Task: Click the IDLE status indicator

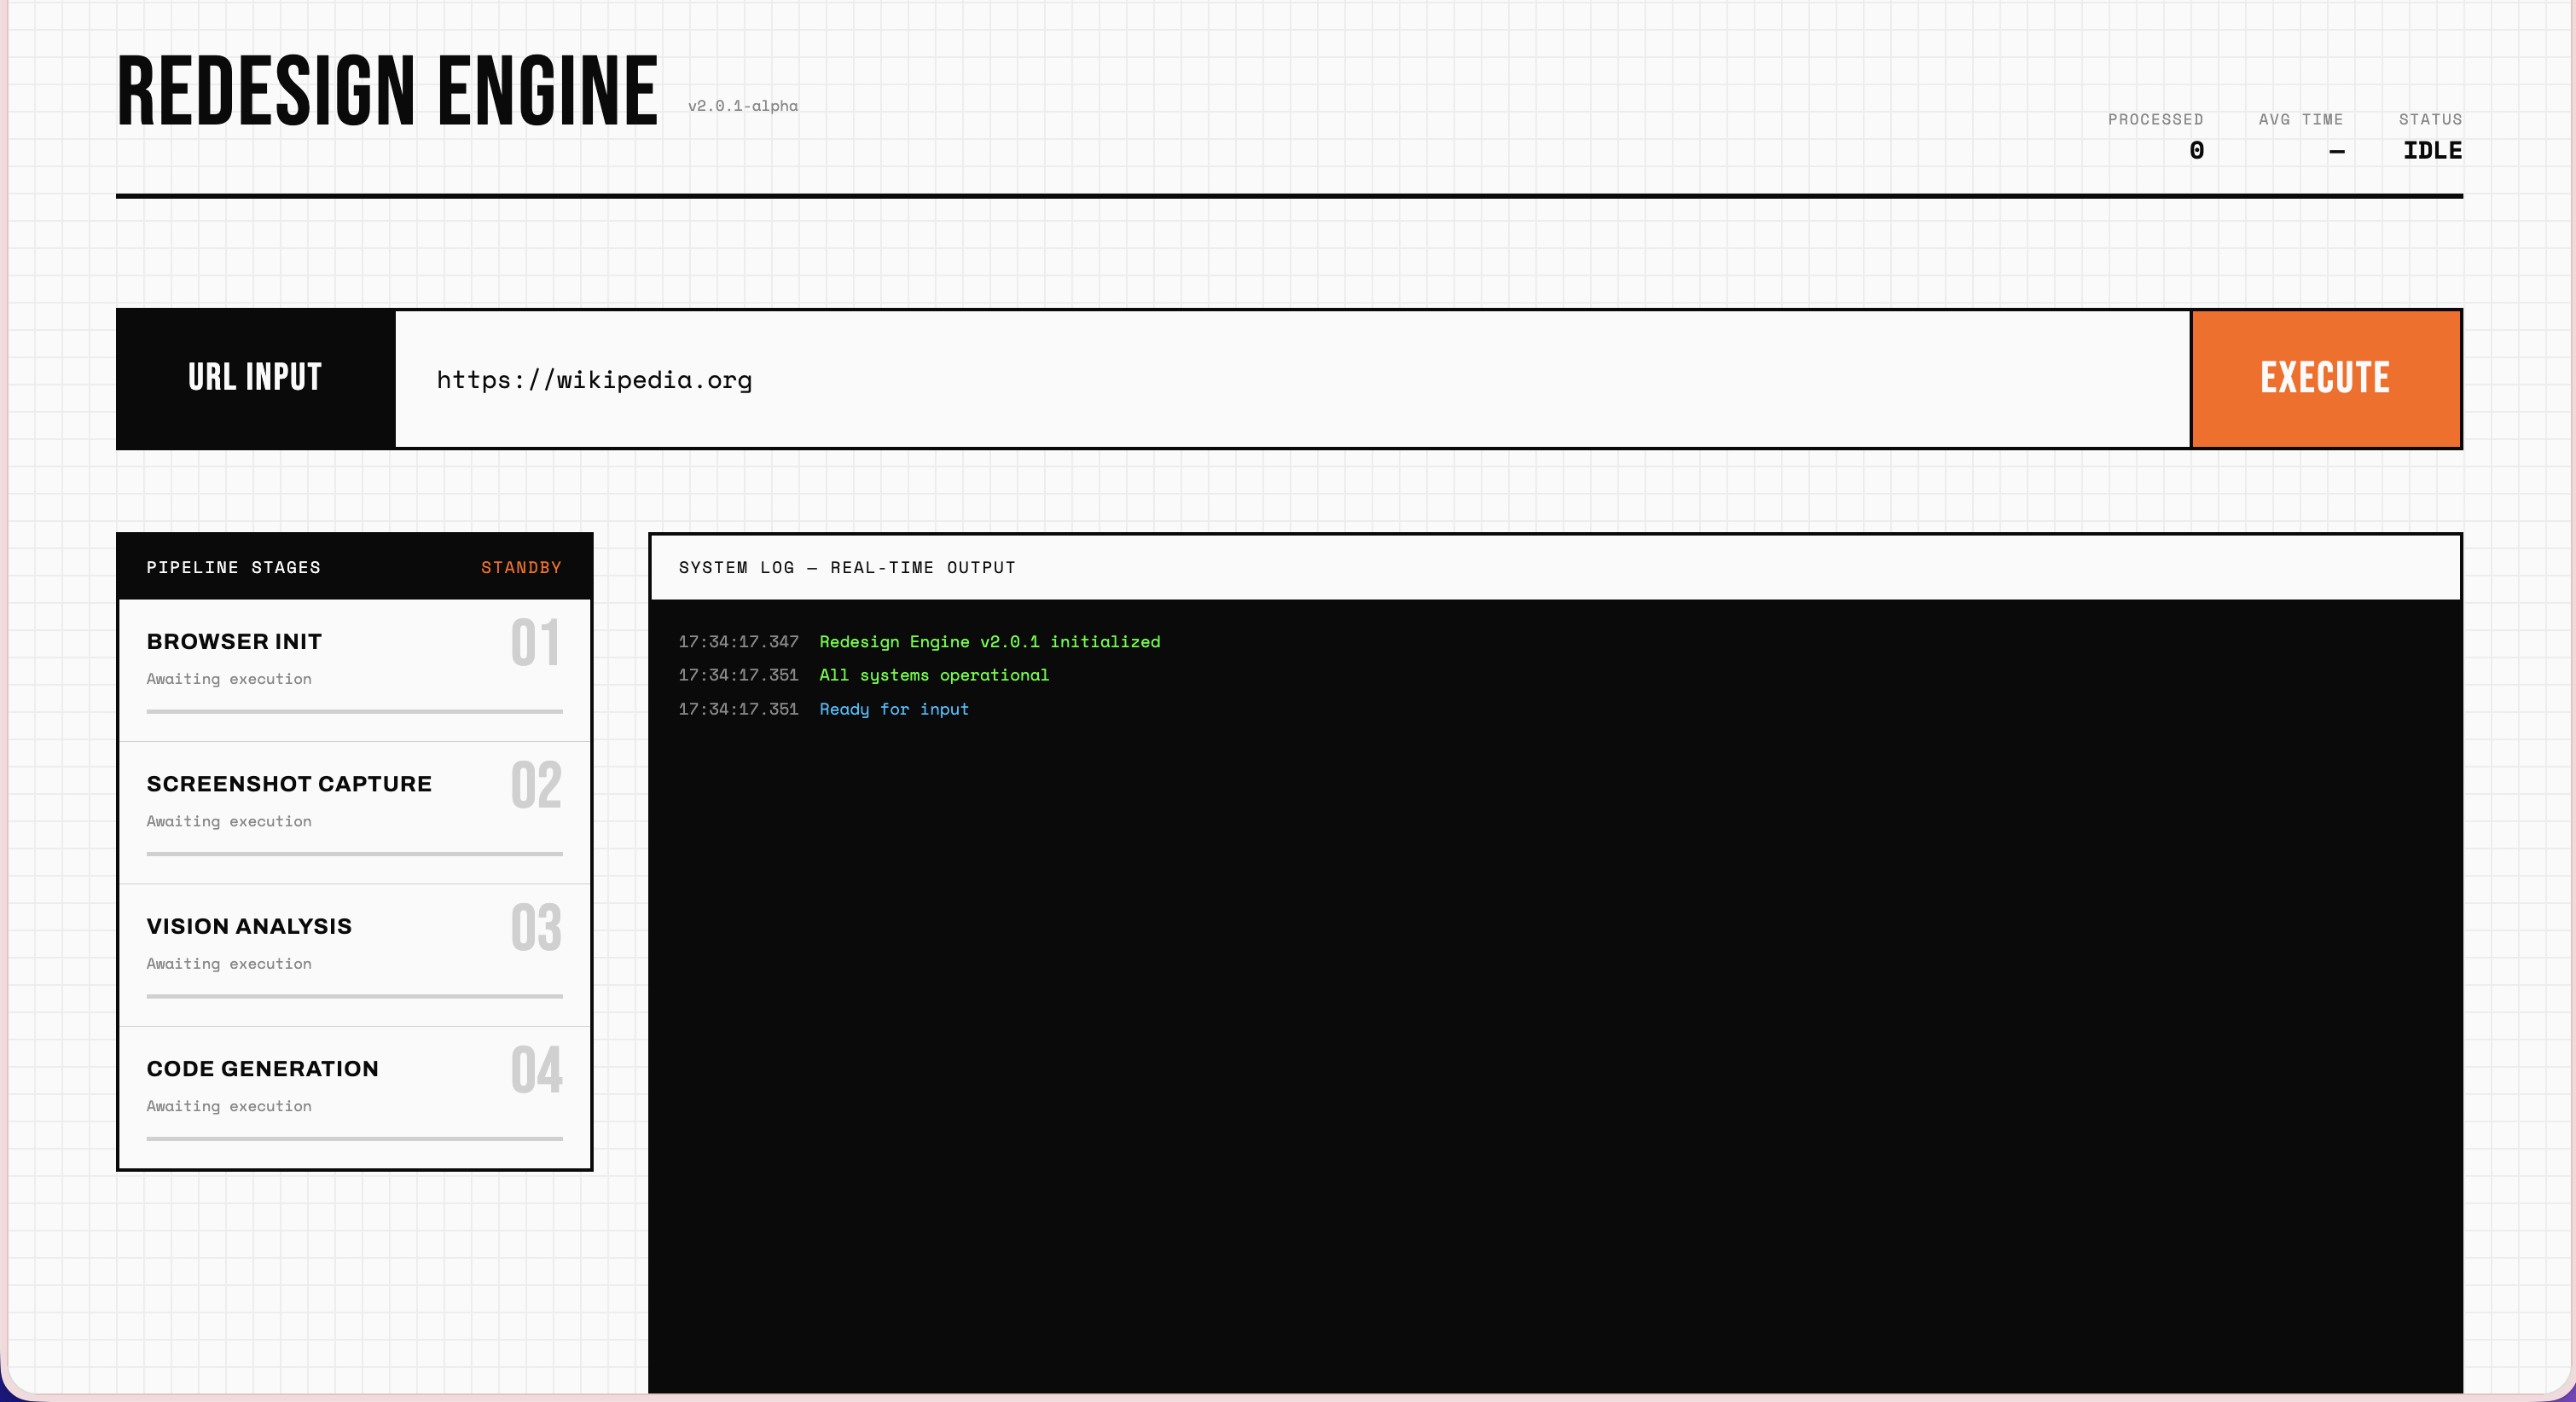Action: coord(2431,151)
